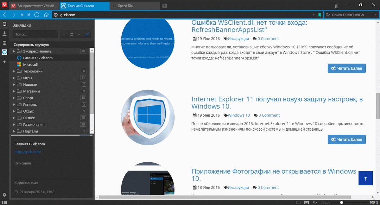
Task: Switch to Главная G-ek.com tab
Action: 84,6
